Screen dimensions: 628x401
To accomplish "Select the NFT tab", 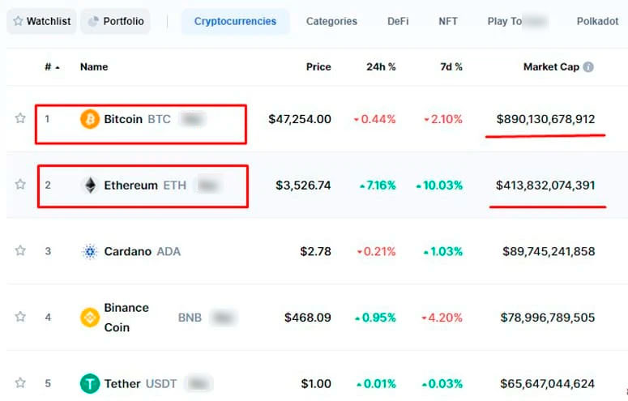I will tap(448, 22).
